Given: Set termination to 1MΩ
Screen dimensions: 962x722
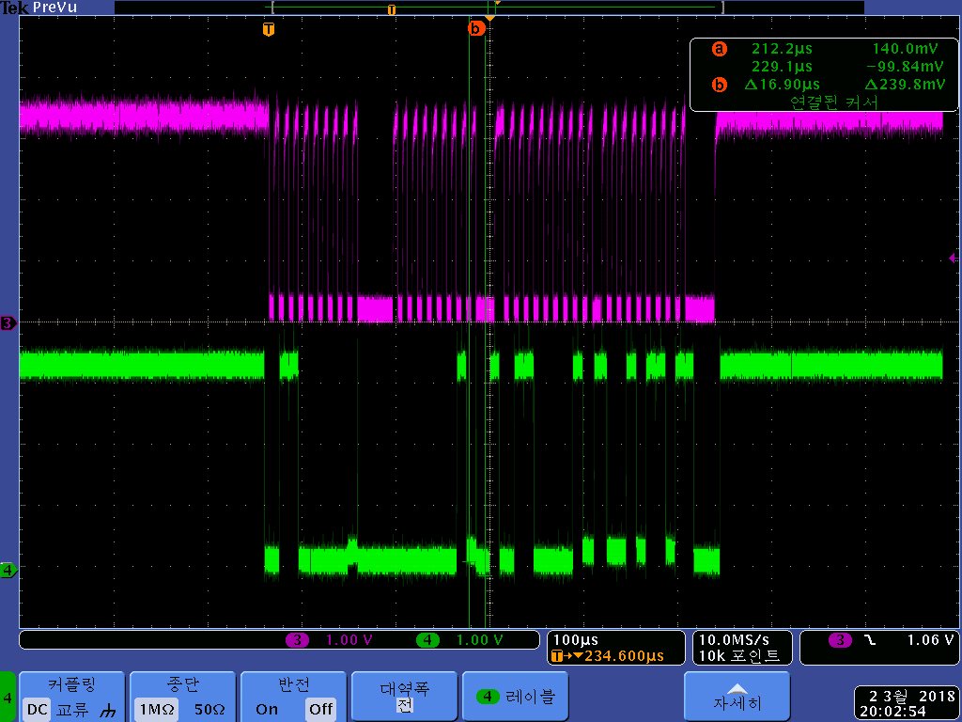Looking at the screenshot, I should 157,709.
